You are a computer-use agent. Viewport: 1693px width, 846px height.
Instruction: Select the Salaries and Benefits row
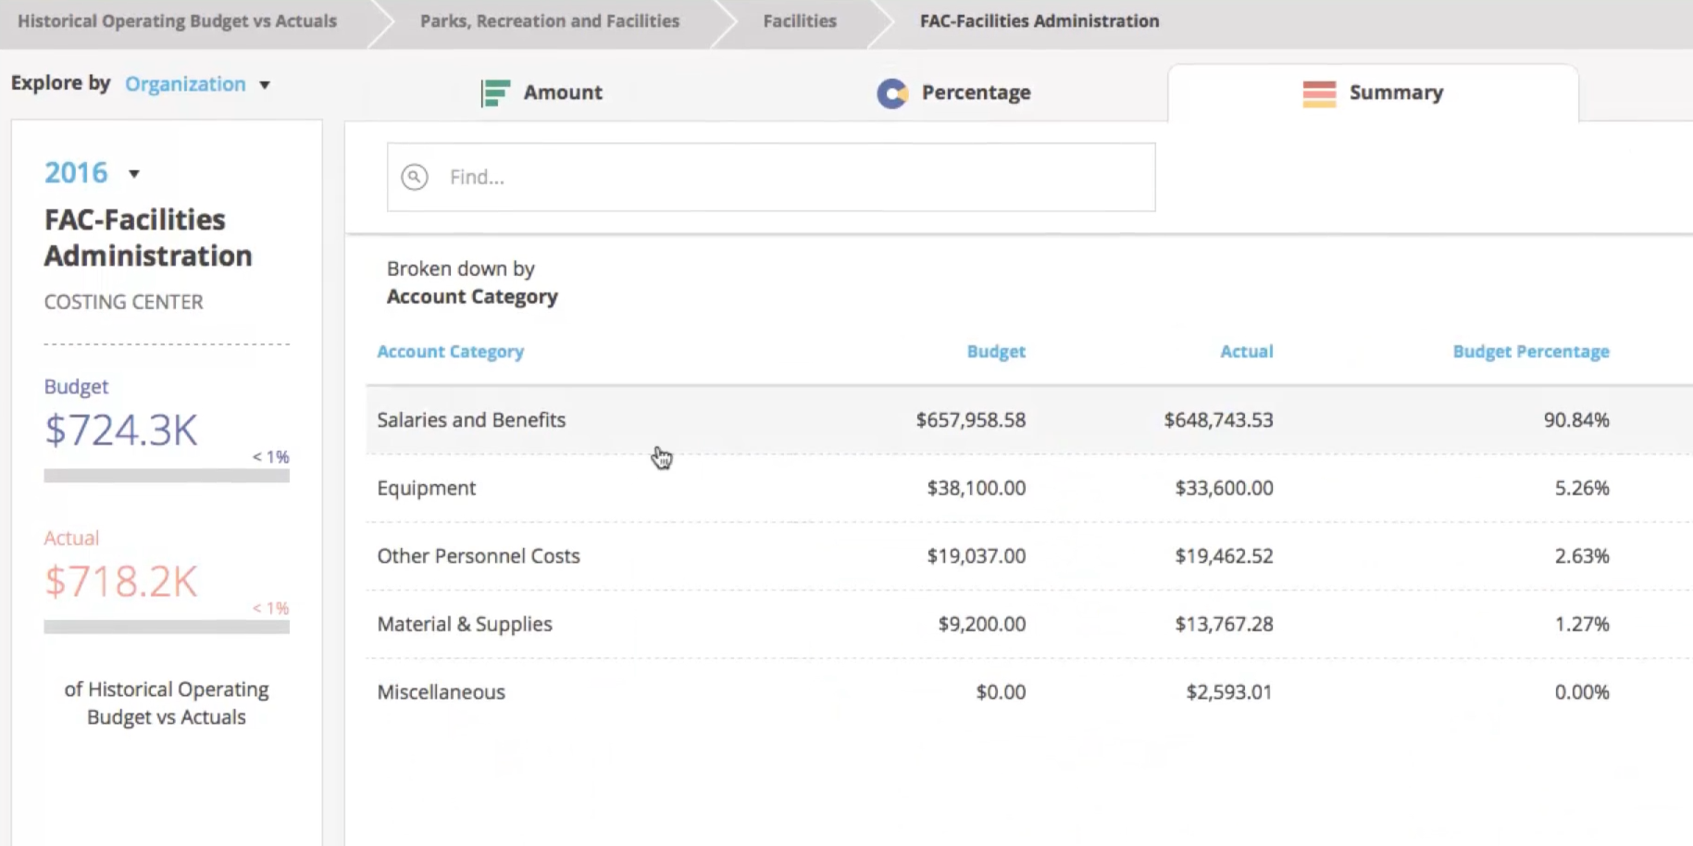click(x=471, y=420)
